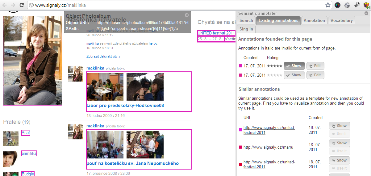
Task: Open the Budgie friend link
Action: point(28,174)
